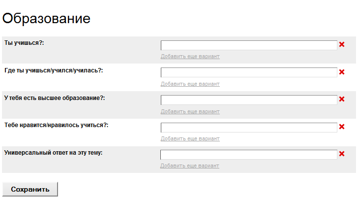Click the 'Образование' page heading

[x=46, y=19]
